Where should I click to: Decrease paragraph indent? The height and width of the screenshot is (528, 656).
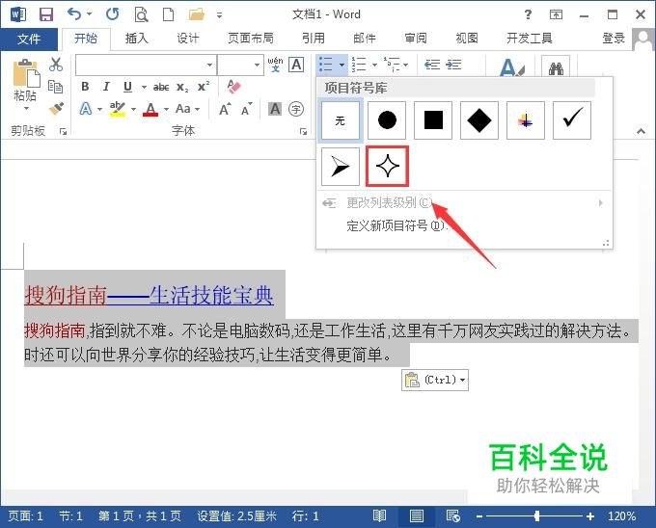(432, 65)
